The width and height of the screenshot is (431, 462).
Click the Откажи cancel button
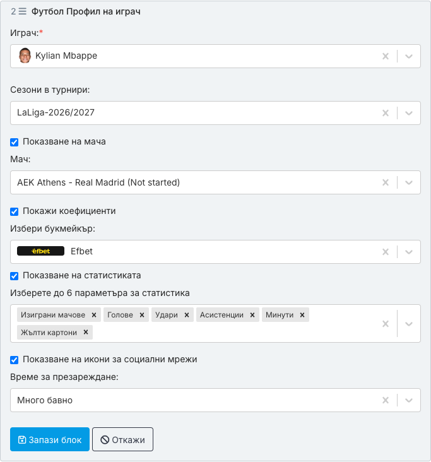(x=122, y=439)
